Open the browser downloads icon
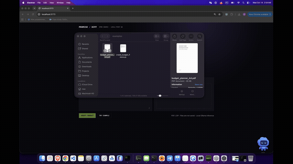 tap(239, 14)
